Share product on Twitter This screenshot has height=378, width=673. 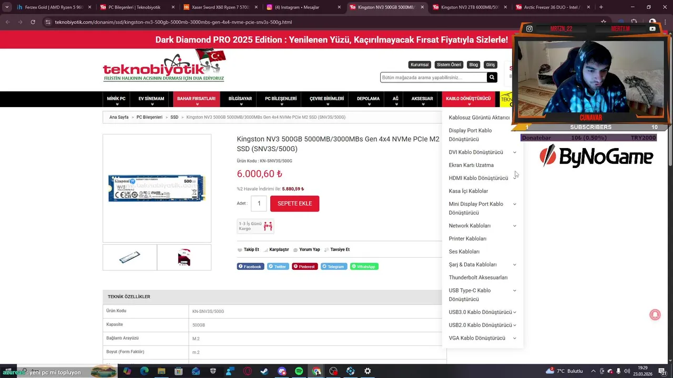pyautogui.click(x=278, y=267)
